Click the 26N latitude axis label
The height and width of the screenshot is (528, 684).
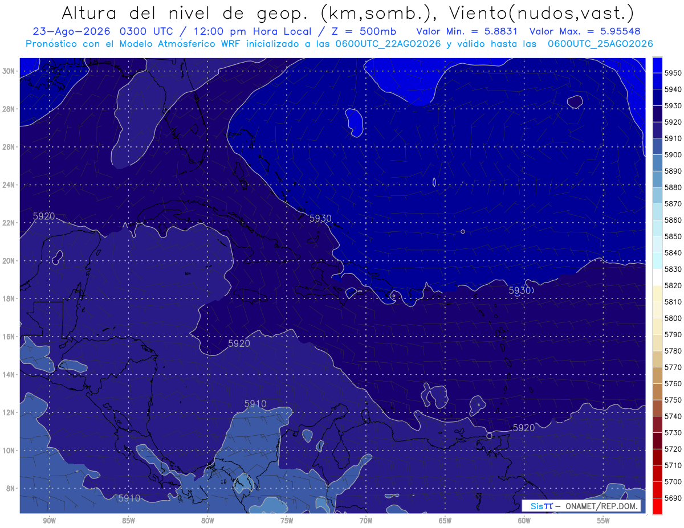pos(9,147)
